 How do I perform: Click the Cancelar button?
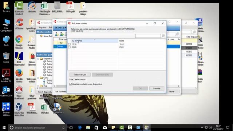pyautogui.click(x=157, y=88)
